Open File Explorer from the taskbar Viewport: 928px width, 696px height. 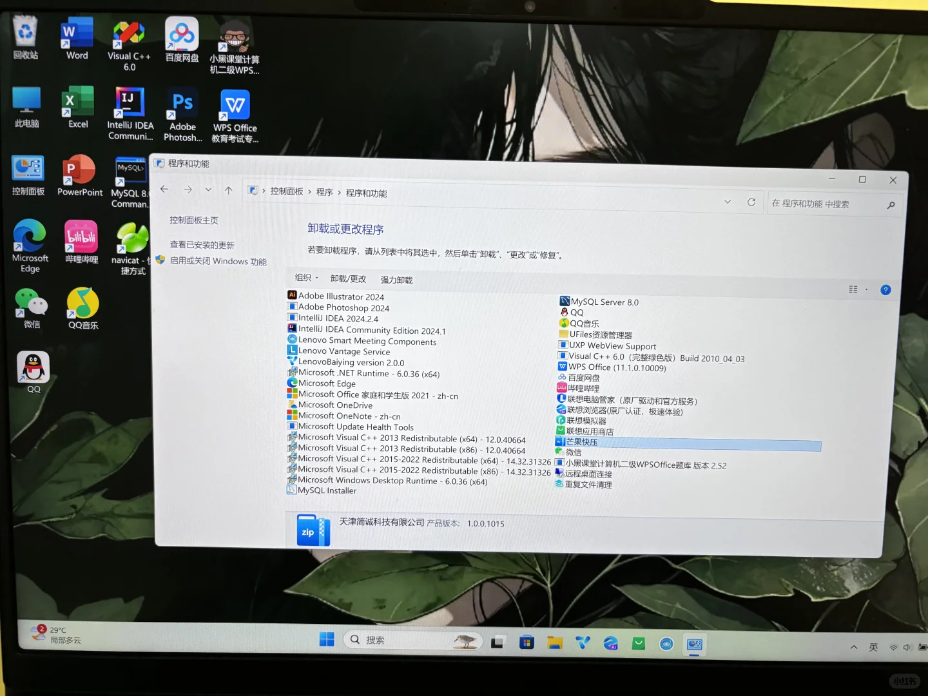click(x=555, y=643)
